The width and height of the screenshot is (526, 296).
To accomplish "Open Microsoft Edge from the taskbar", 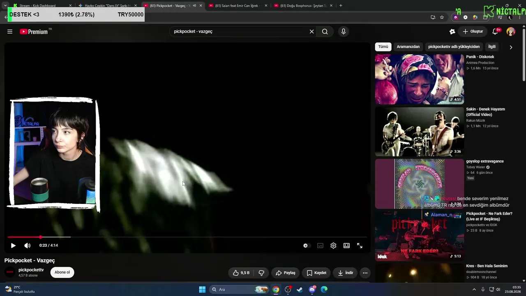I will click(324, 289).
